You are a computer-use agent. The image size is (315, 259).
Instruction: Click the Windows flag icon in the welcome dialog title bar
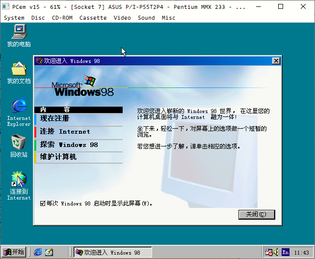[x=39, y=60]
